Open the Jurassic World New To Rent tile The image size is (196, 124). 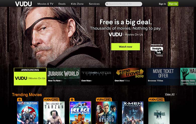pos(63,77)
